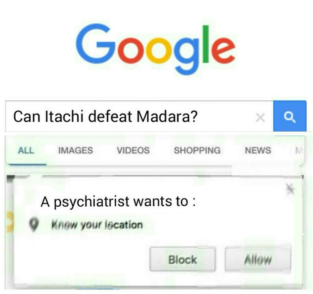
Task: Click the blue magnifier search button
Action: (x=290, y=116)
